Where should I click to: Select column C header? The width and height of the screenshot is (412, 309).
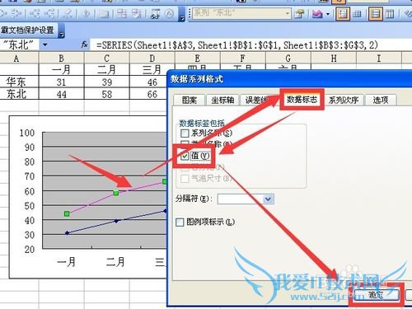[107, 58]
